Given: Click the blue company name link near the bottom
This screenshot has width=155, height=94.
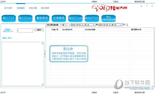Looking at the screenshot, I should [x=141, y=89].
